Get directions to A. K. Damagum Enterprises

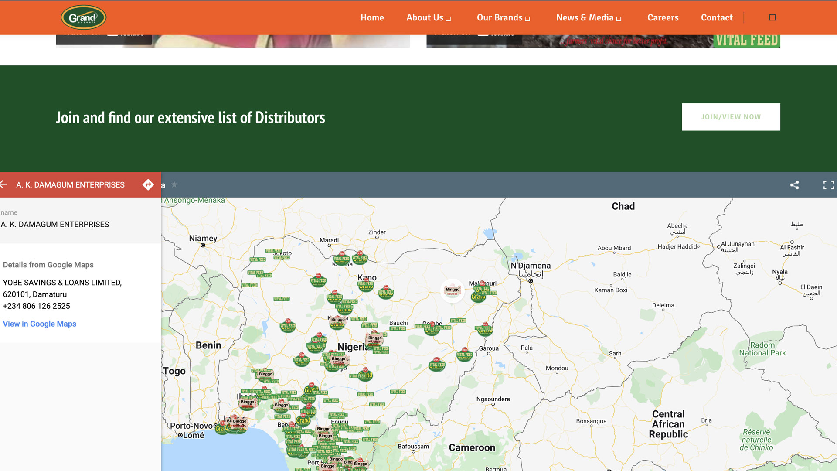point(148,184)
